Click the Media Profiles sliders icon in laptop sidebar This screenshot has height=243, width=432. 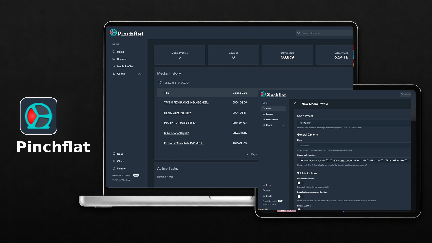[x=114, y=66]
